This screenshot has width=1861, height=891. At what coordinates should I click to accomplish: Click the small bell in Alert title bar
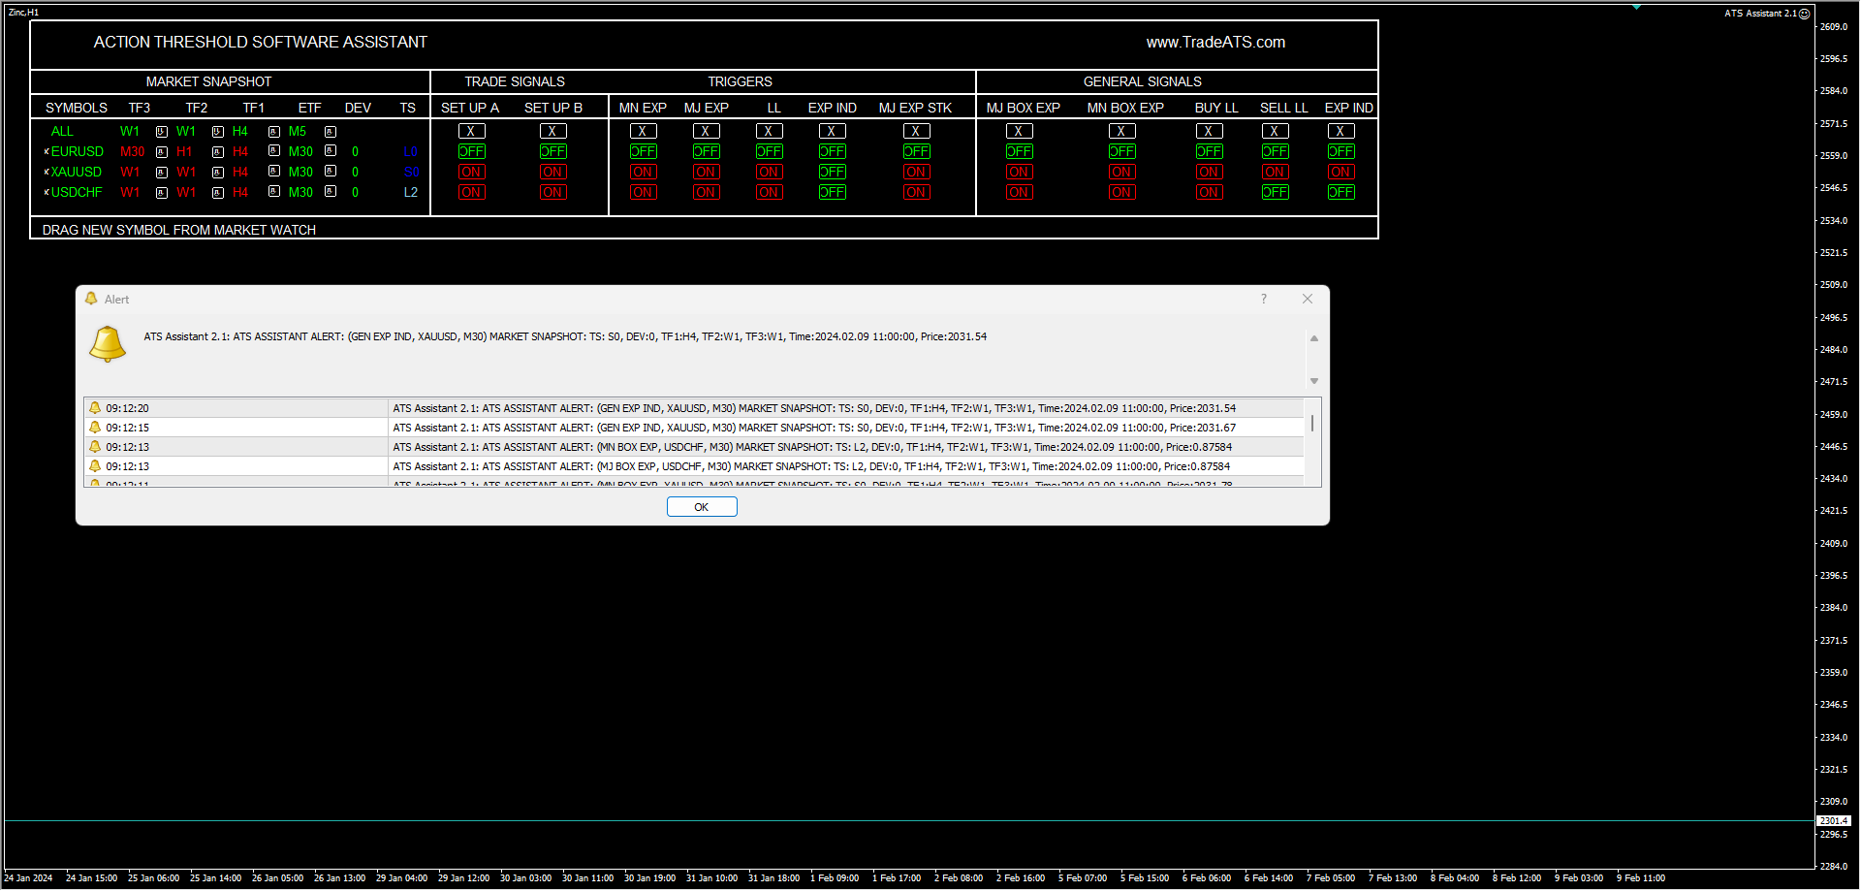91,299
